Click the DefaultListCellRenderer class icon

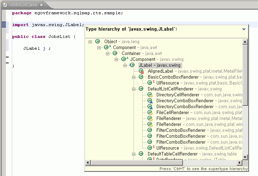[x=141, y=89]
